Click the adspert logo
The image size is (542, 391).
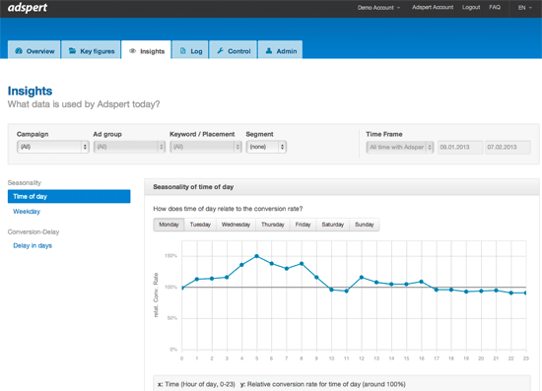point(28,8)
